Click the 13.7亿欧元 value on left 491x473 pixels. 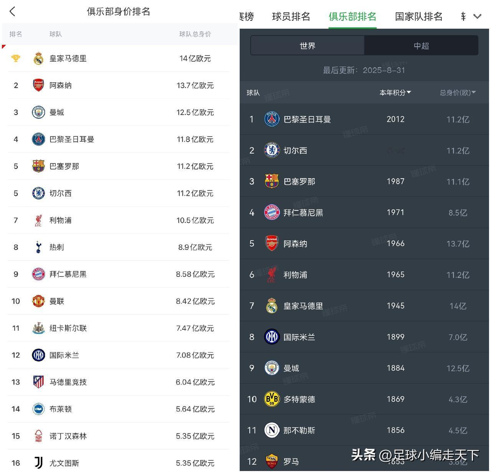click(x=195, y=85)
